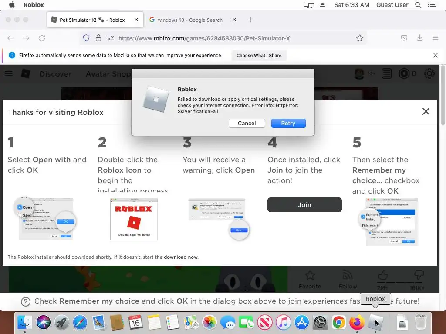Save page to Pocket
The image size is (446, 334).
pos(404,38)
